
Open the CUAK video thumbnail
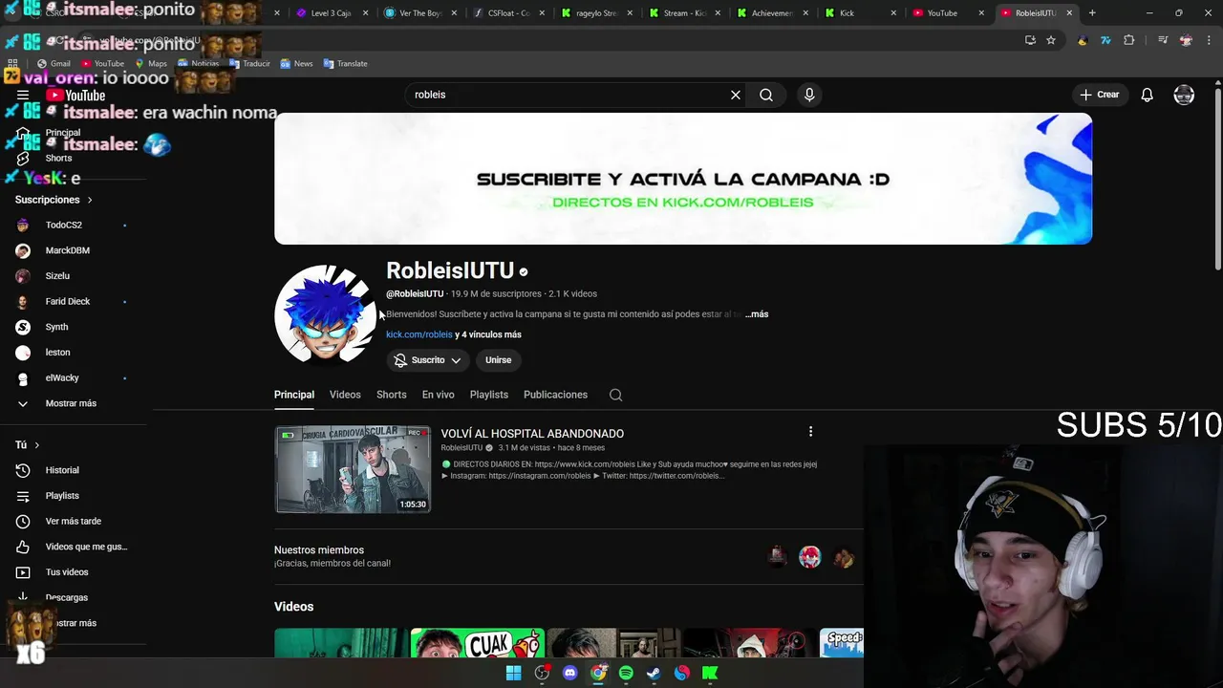[x=477, y=643]
